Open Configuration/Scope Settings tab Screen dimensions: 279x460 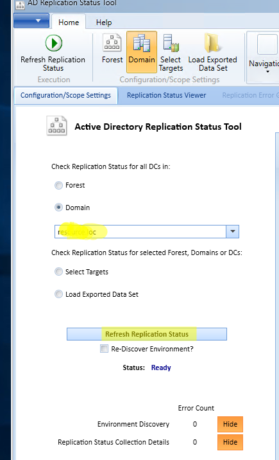(x=65, y=95)
